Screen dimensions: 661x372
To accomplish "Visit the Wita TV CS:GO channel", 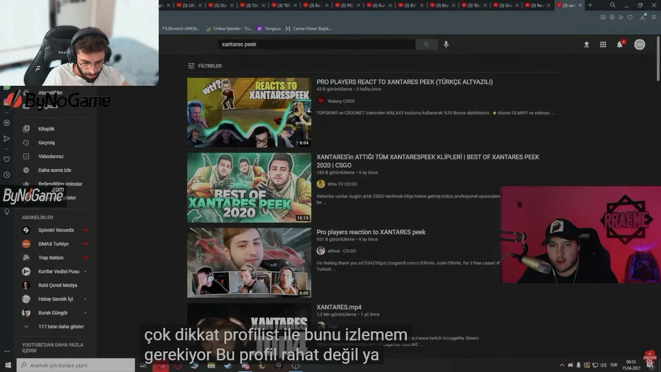I will [342, 184].
